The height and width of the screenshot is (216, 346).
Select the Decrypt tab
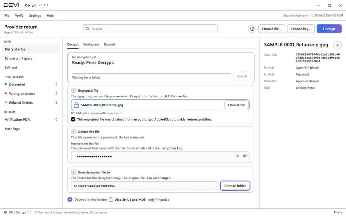click(x=73, y=44)
